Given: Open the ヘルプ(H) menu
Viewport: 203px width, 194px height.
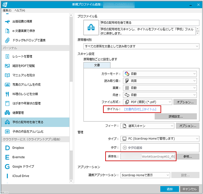Looking at the screenshot, I should click(x=20, y=11).
